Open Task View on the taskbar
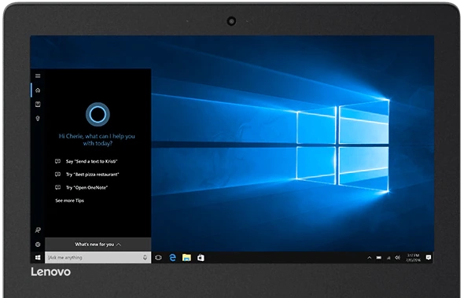Screen dimensions: 464x298 point(159,257)
